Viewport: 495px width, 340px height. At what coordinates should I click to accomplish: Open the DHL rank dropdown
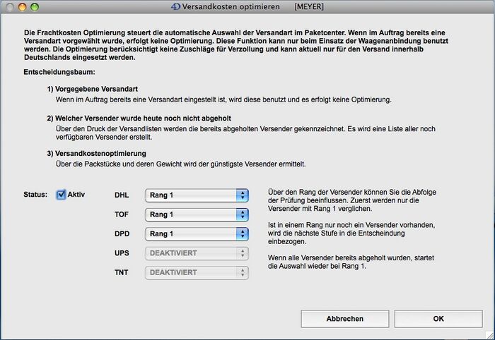[x=197, y=195]
